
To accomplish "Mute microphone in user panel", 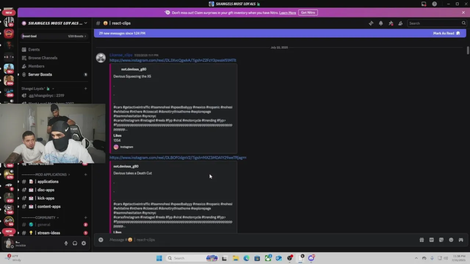I will pos(66,243).
